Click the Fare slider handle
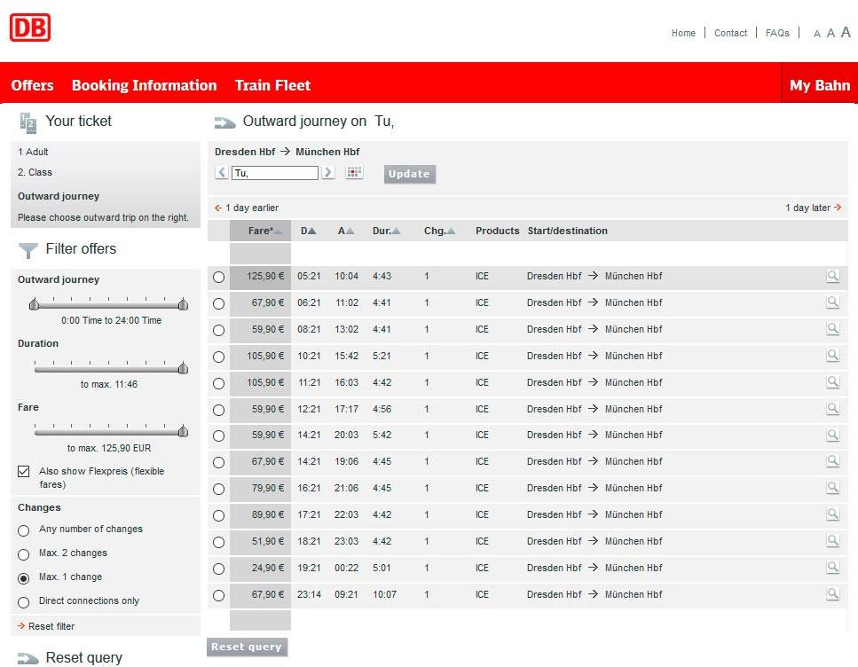This screenshot has height=667, width=858. coord(183,431)
